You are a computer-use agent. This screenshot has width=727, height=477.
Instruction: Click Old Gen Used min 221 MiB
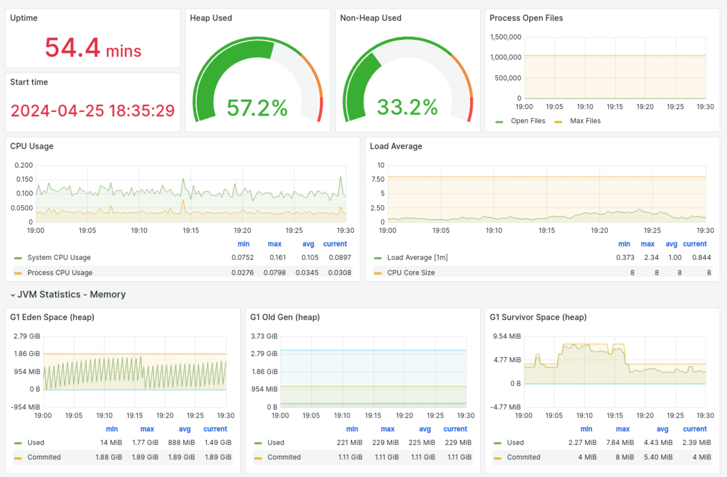349,442
